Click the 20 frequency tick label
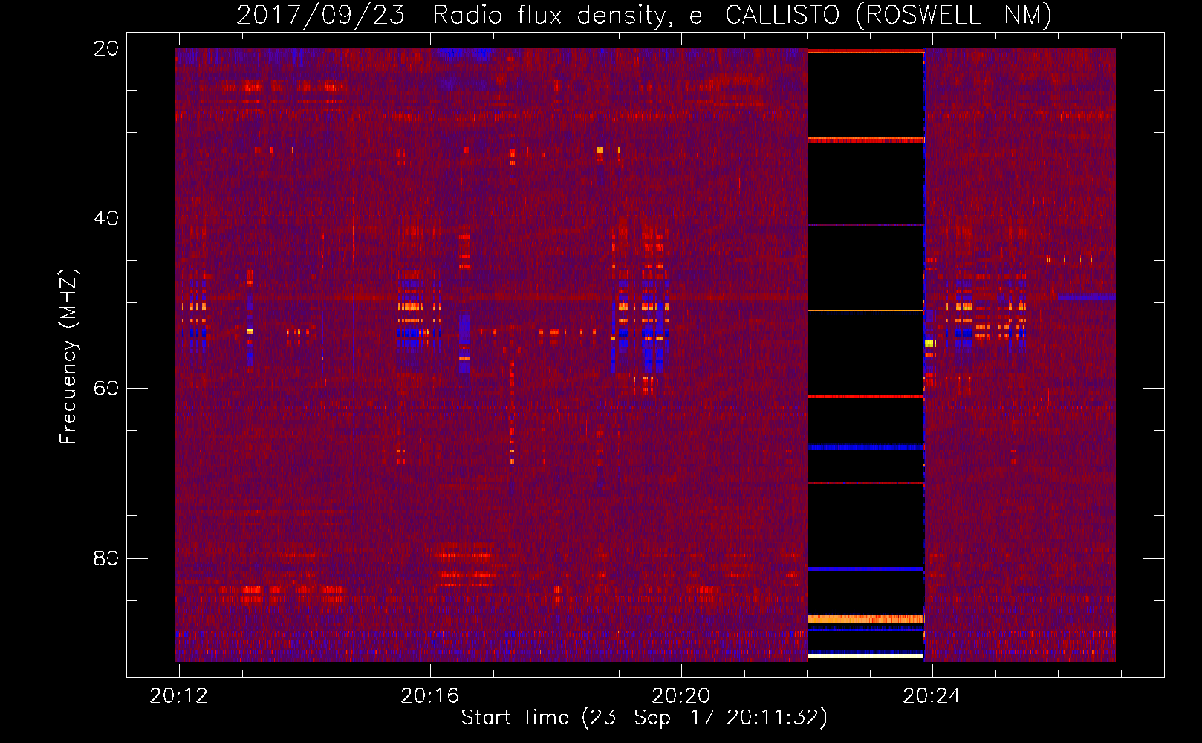This screenshot has width=1202, height=743. tap(106, 48)
